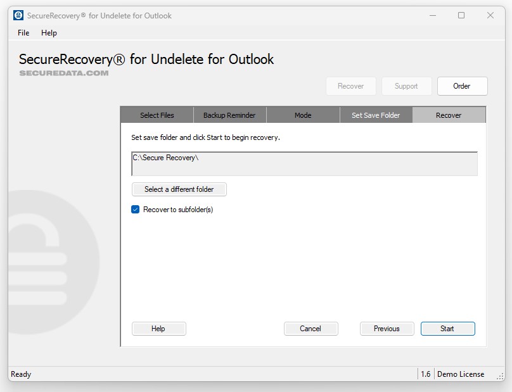Choose Select a different folder
This screenshot has width=512, height=392.
(x=179, y=189)
